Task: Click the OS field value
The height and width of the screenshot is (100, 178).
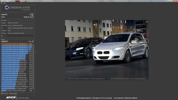Action: point(21,28)
